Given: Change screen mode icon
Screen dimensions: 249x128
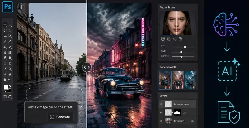Looking at the screenshot, I should click(x=10, y=96).
